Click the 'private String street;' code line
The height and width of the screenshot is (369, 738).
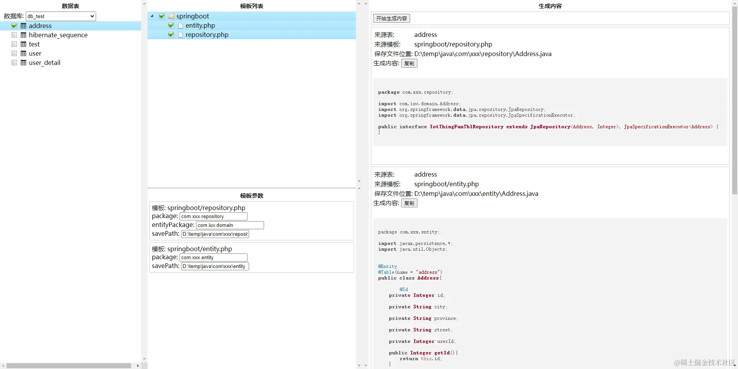coord(421,330)
